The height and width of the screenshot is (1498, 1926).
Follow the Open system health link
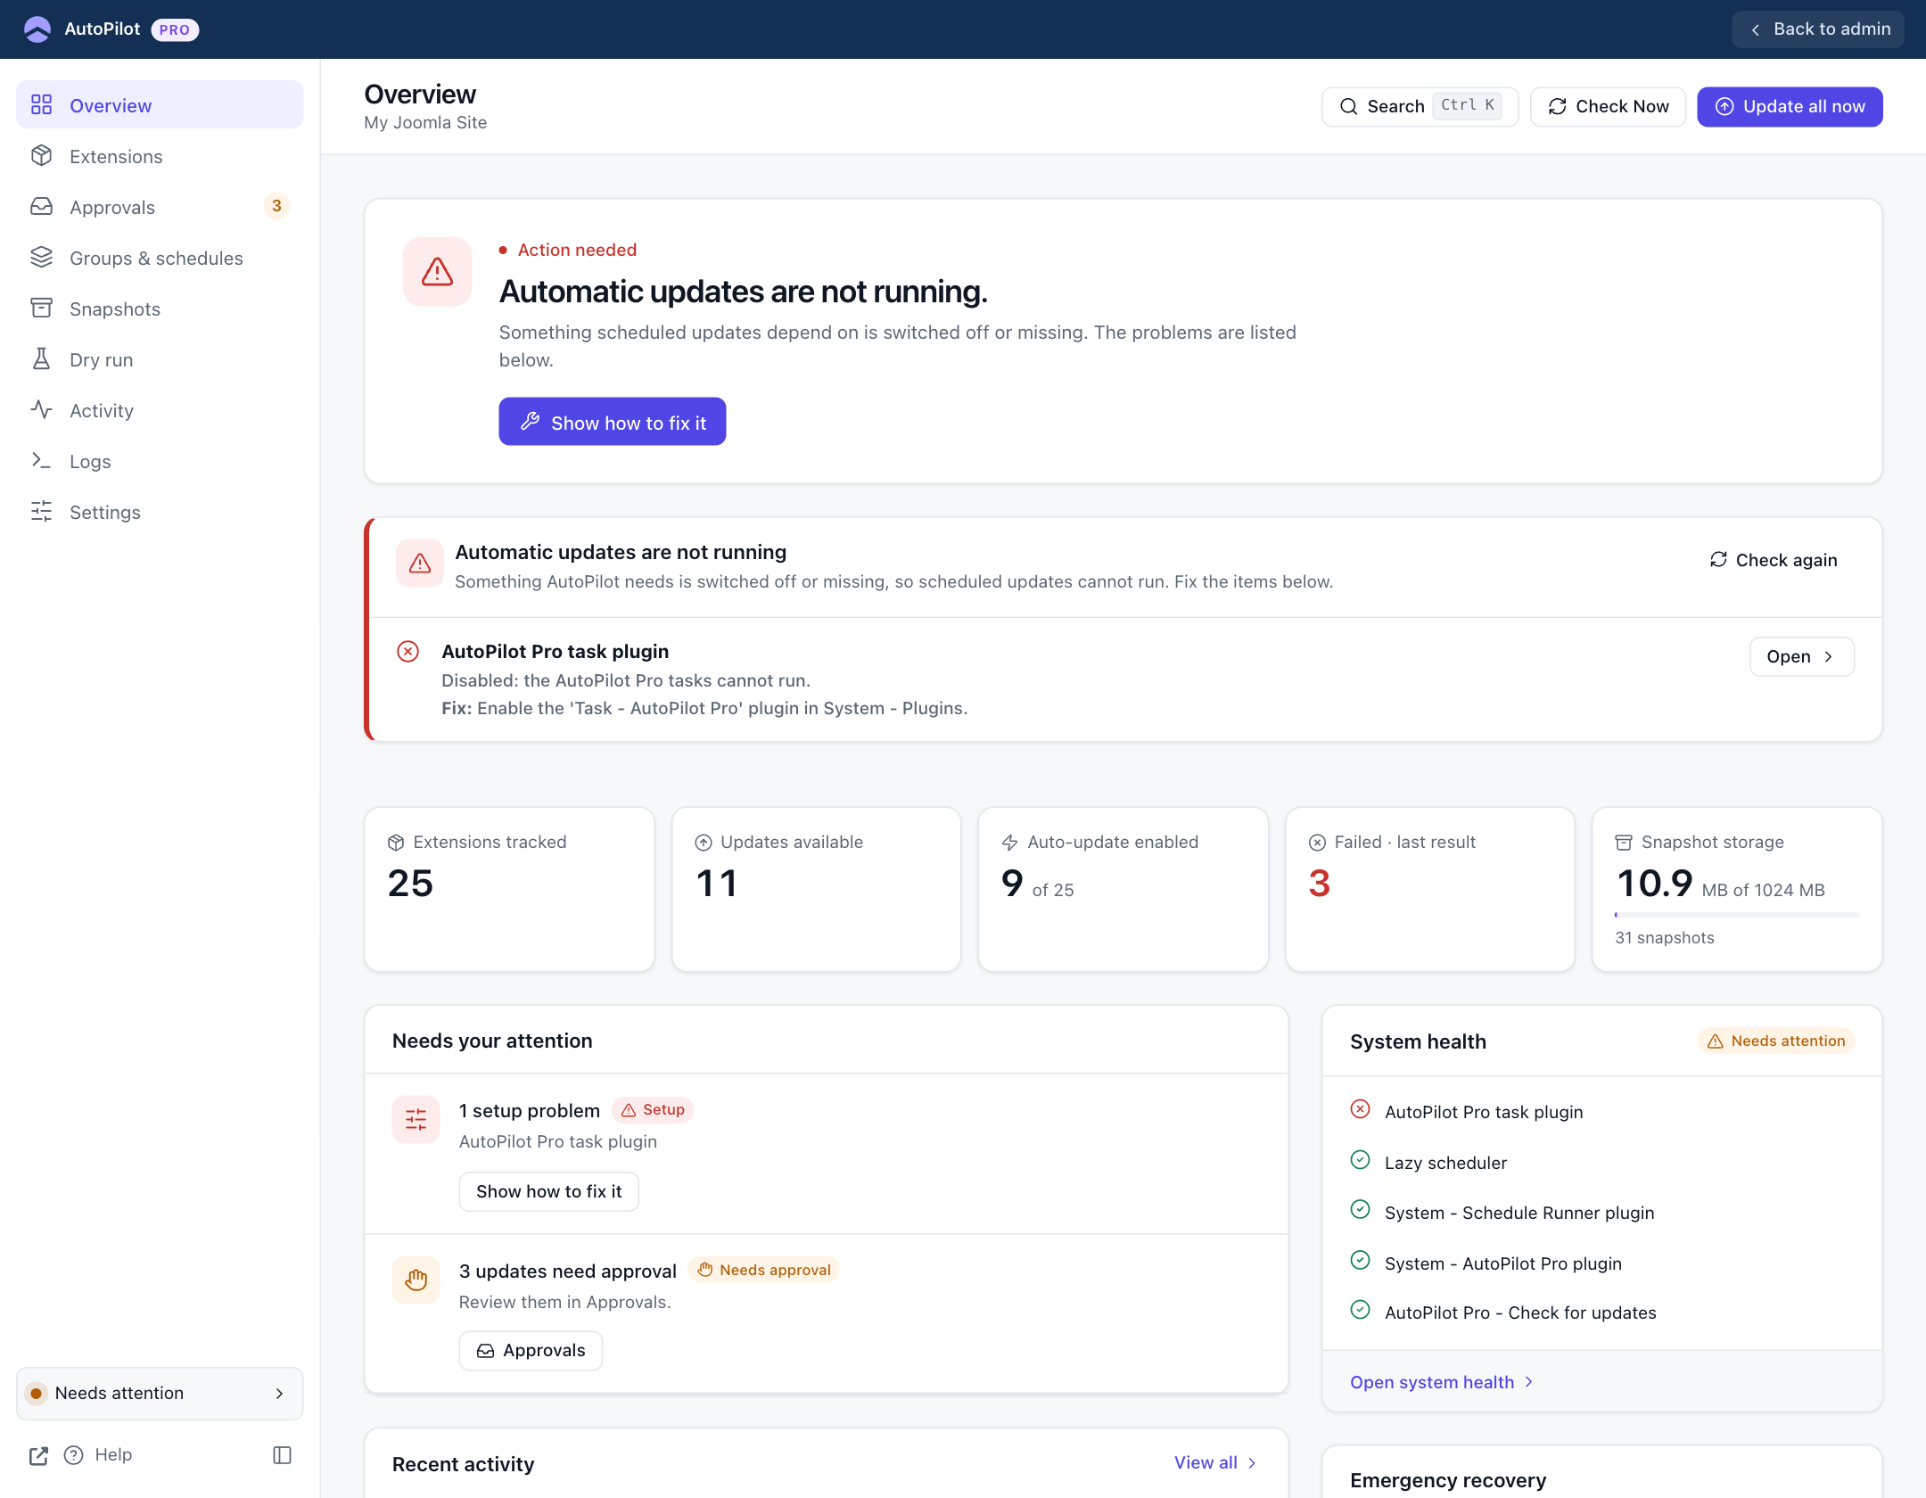(x=1442, y=1383)
